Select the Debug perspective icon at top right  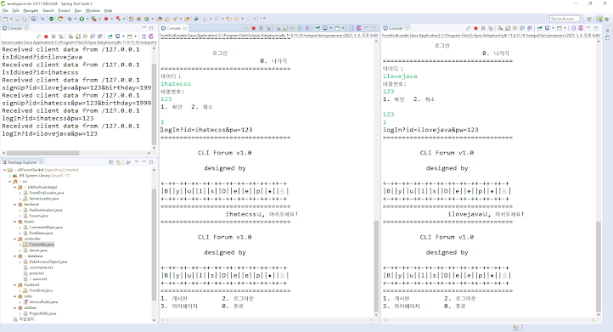(607, 19)
